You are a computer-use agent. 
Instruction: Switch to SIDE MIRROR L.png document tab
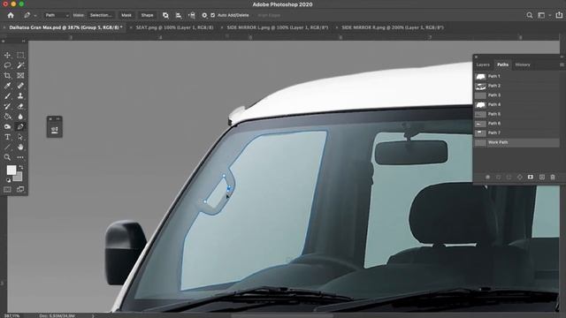click(x=277, y=27)
